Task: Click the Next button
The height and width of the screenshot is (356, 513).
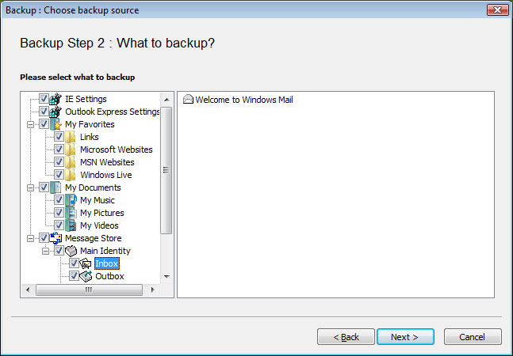Action: (x=405, y=337)
